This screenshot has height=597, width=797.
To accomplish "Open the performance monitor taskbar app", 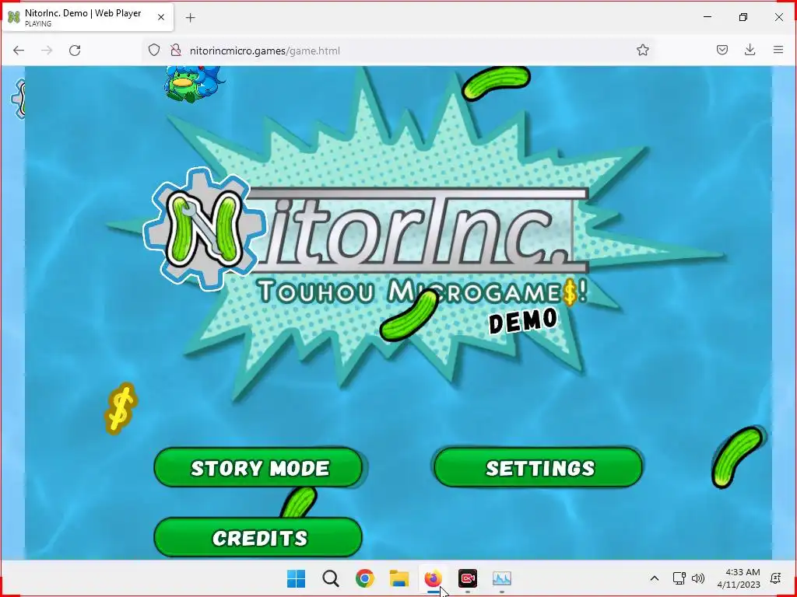I will pyautogui.click(x=502, y=578).
